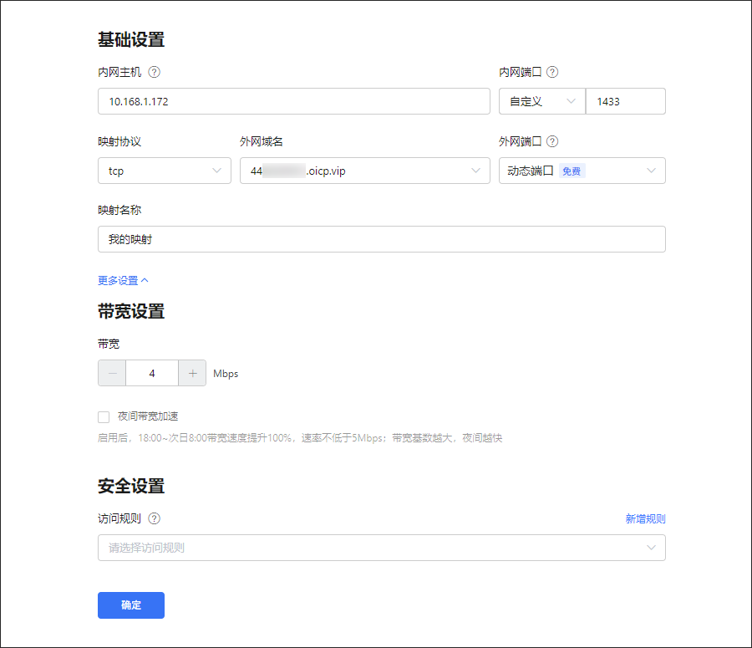Click help icon next to 访问规则
752x648 pixels.
click(154, 518)
